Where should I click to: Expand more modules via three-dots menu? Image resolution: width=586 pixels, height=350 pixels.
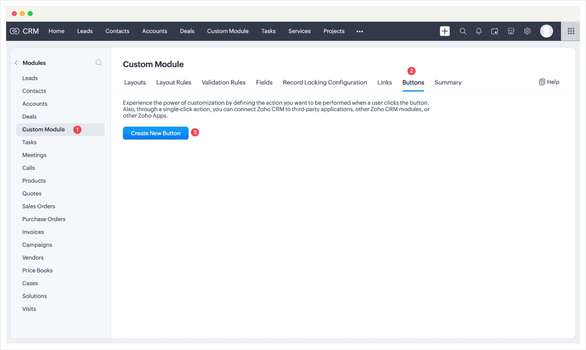tap(360, 31)
